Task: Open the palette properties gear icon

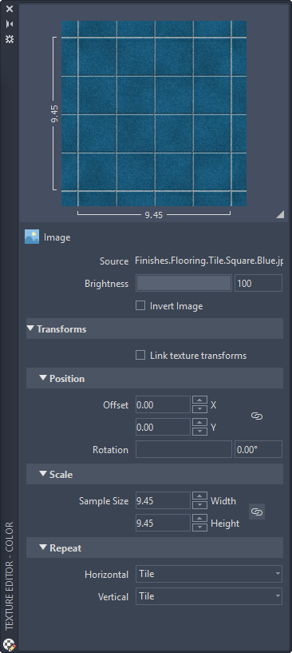Action: (9, 39)
